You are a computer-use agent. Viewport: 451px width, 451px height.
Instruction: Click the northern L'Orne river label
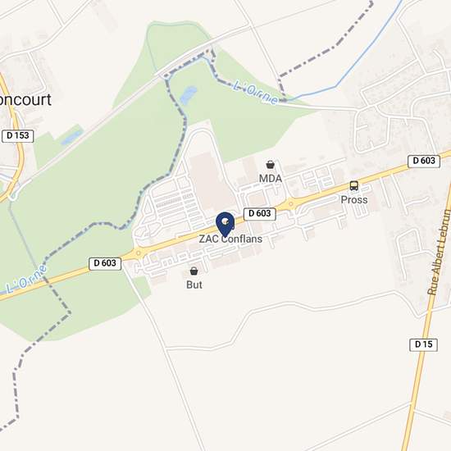(x=255, y=93)
